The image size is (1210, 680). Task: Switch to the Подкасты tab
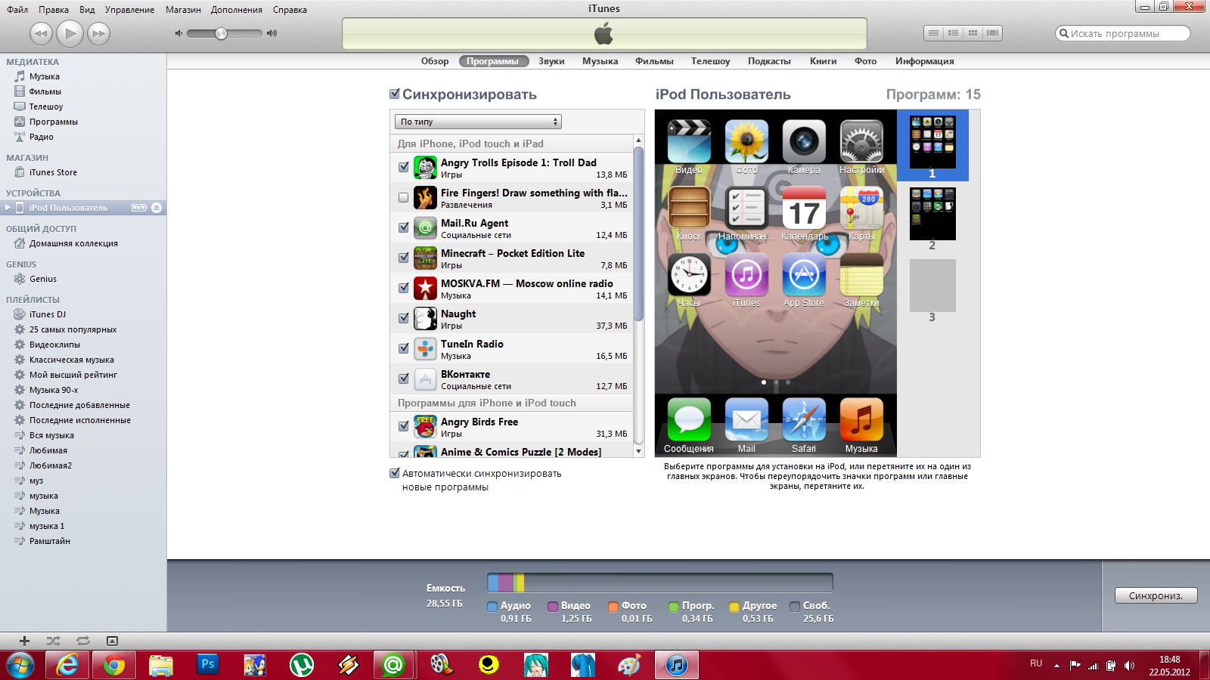pos(769,61)
